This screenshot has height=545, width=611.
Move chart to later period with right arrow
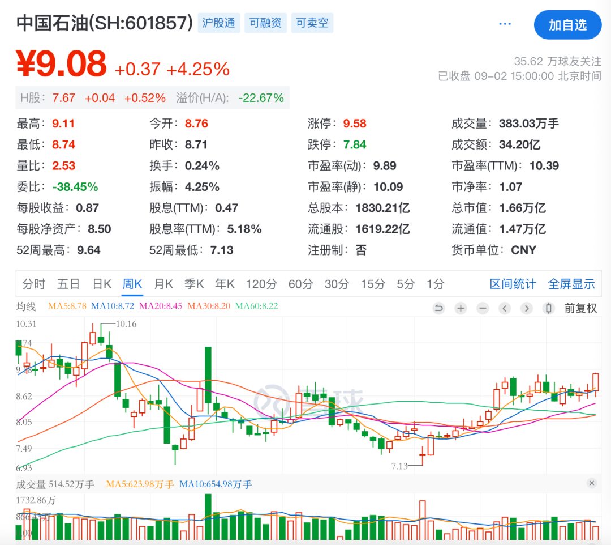click(527, 309)
